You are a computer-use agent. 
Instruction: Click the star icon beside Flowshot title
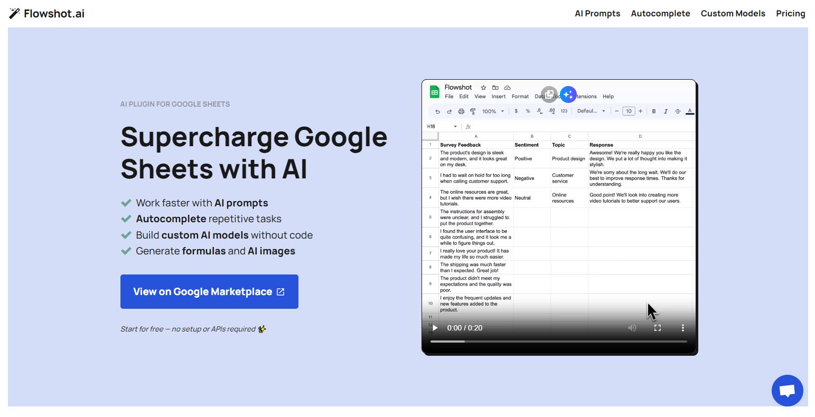click(483, 88)
